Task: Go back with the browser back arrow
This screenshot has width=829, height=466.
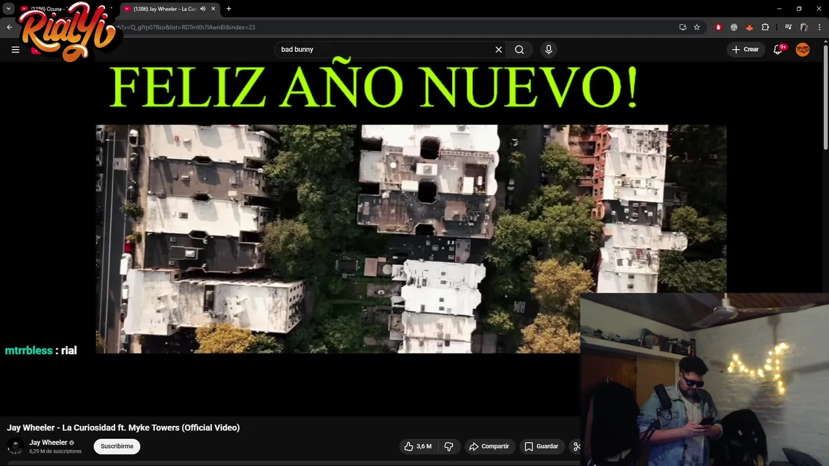Action: 9,27
